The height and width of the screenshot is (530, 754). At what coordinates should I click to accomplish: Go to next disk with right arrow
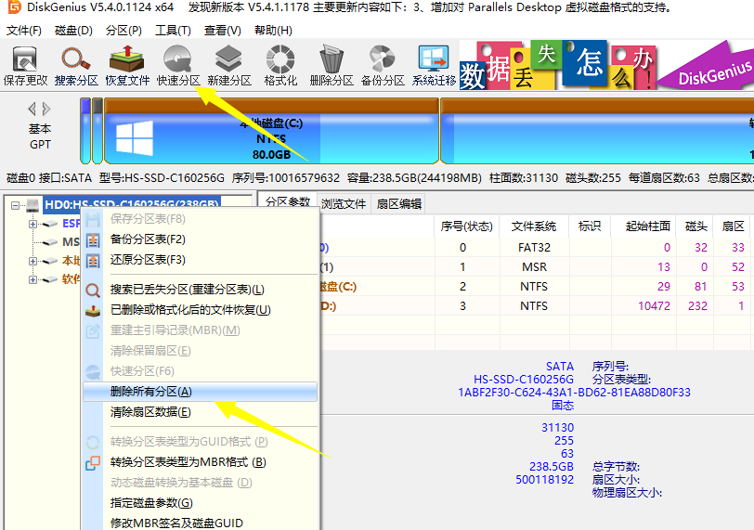[x=46, y=110]
